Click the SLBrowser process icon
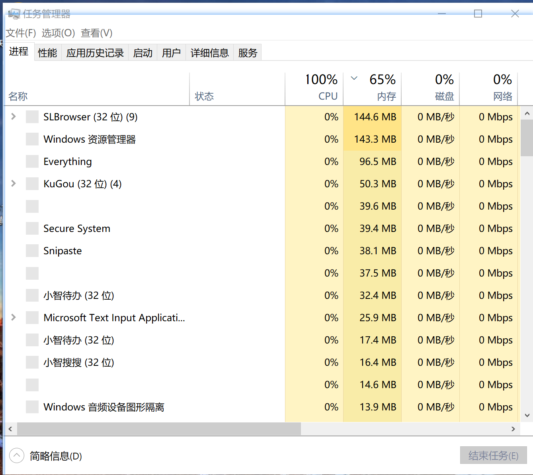 coord(32,117)
